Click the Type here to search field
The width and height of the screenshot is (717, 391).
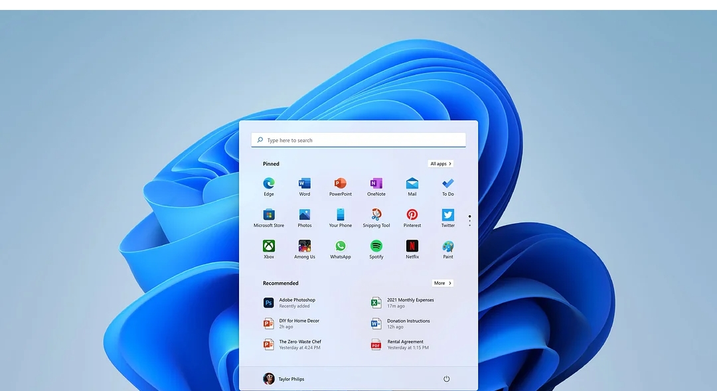pyautogui.click(x=358, y=140)
